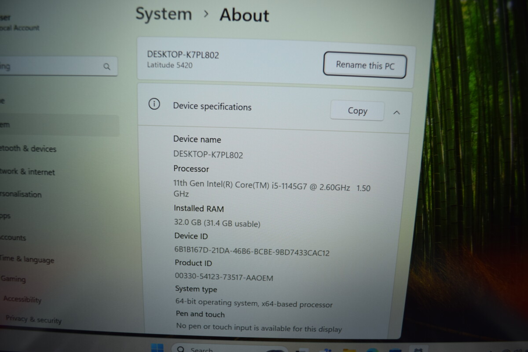Collapse the Device specifications section chevron
The height and width of the screenshot is (352, 528).
(396, 113)
